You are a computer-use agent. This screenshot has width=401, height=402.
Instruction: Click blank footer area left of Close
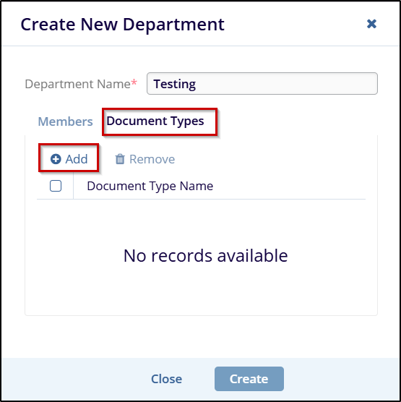(76, 379)
